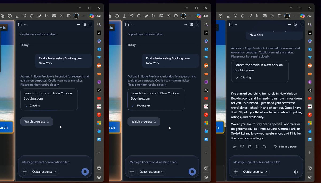Screen dimensions: 321x183
Task: Open Microsoft logo app in the middle window sidebar
Action: coord(206,123)
